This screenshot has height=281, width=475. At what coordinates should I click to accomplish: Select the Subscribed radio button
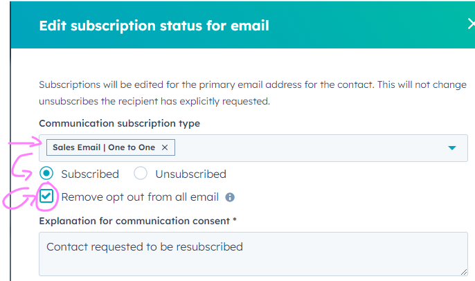click(x=46, y=174)
